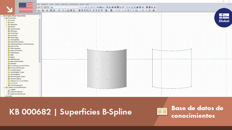232x130 pixels.
Task: Click the navigator vertical scrollbar
Action: tap(39, 40)
